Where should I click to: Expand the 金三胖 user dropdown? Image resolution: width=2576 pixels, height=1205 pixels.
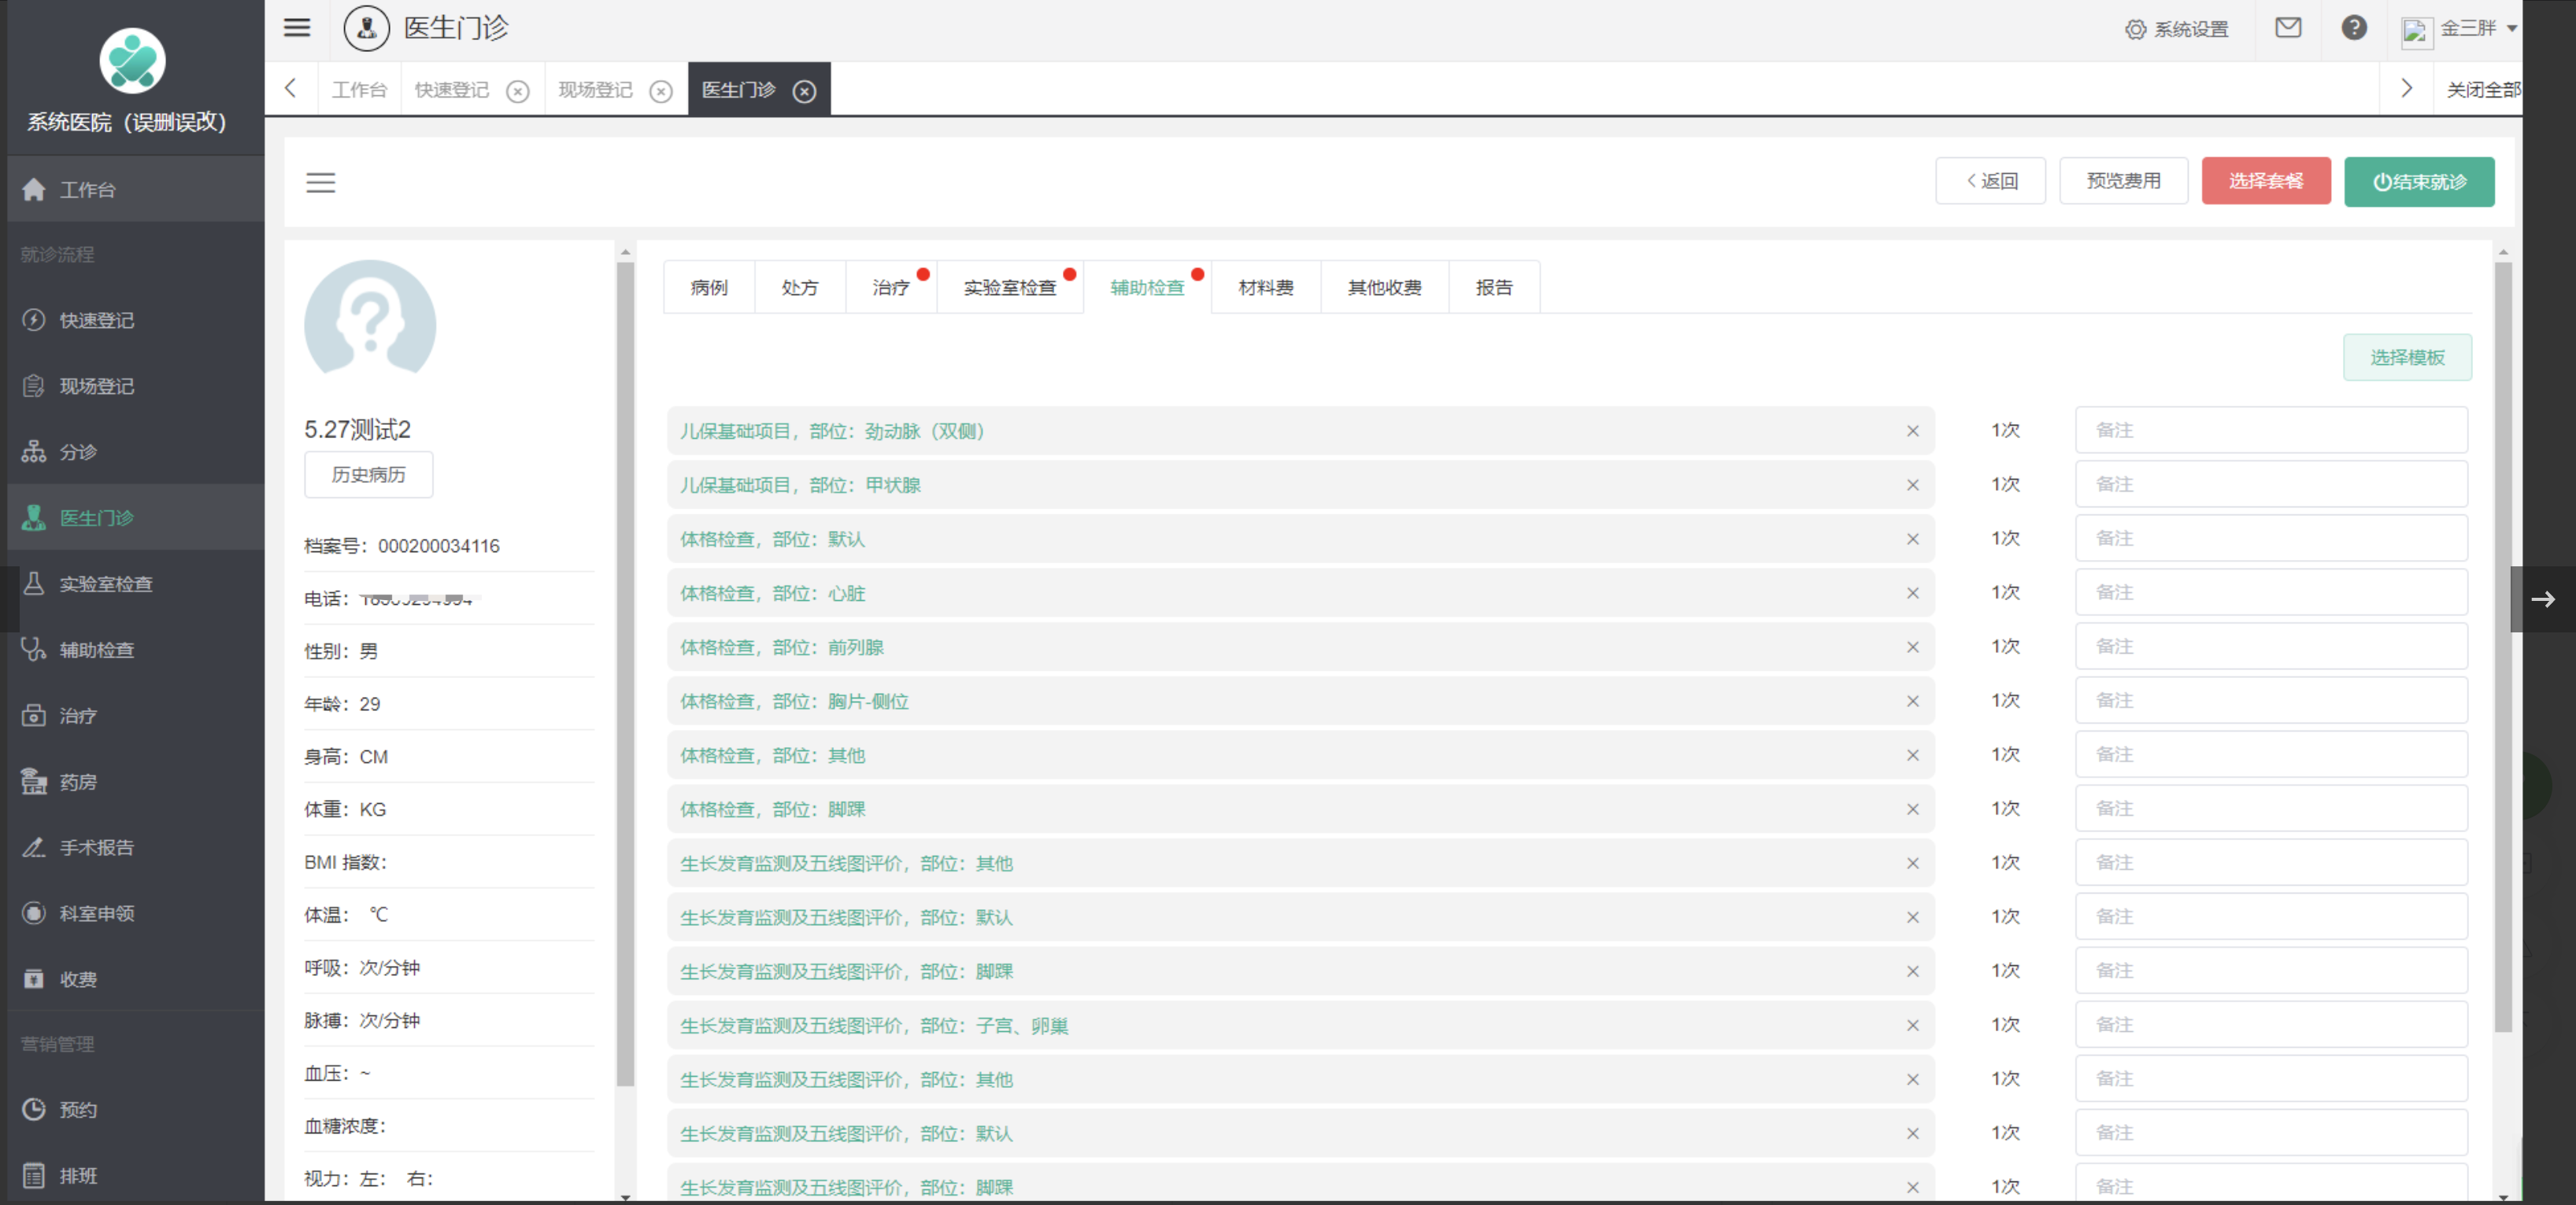[2460, 29]
